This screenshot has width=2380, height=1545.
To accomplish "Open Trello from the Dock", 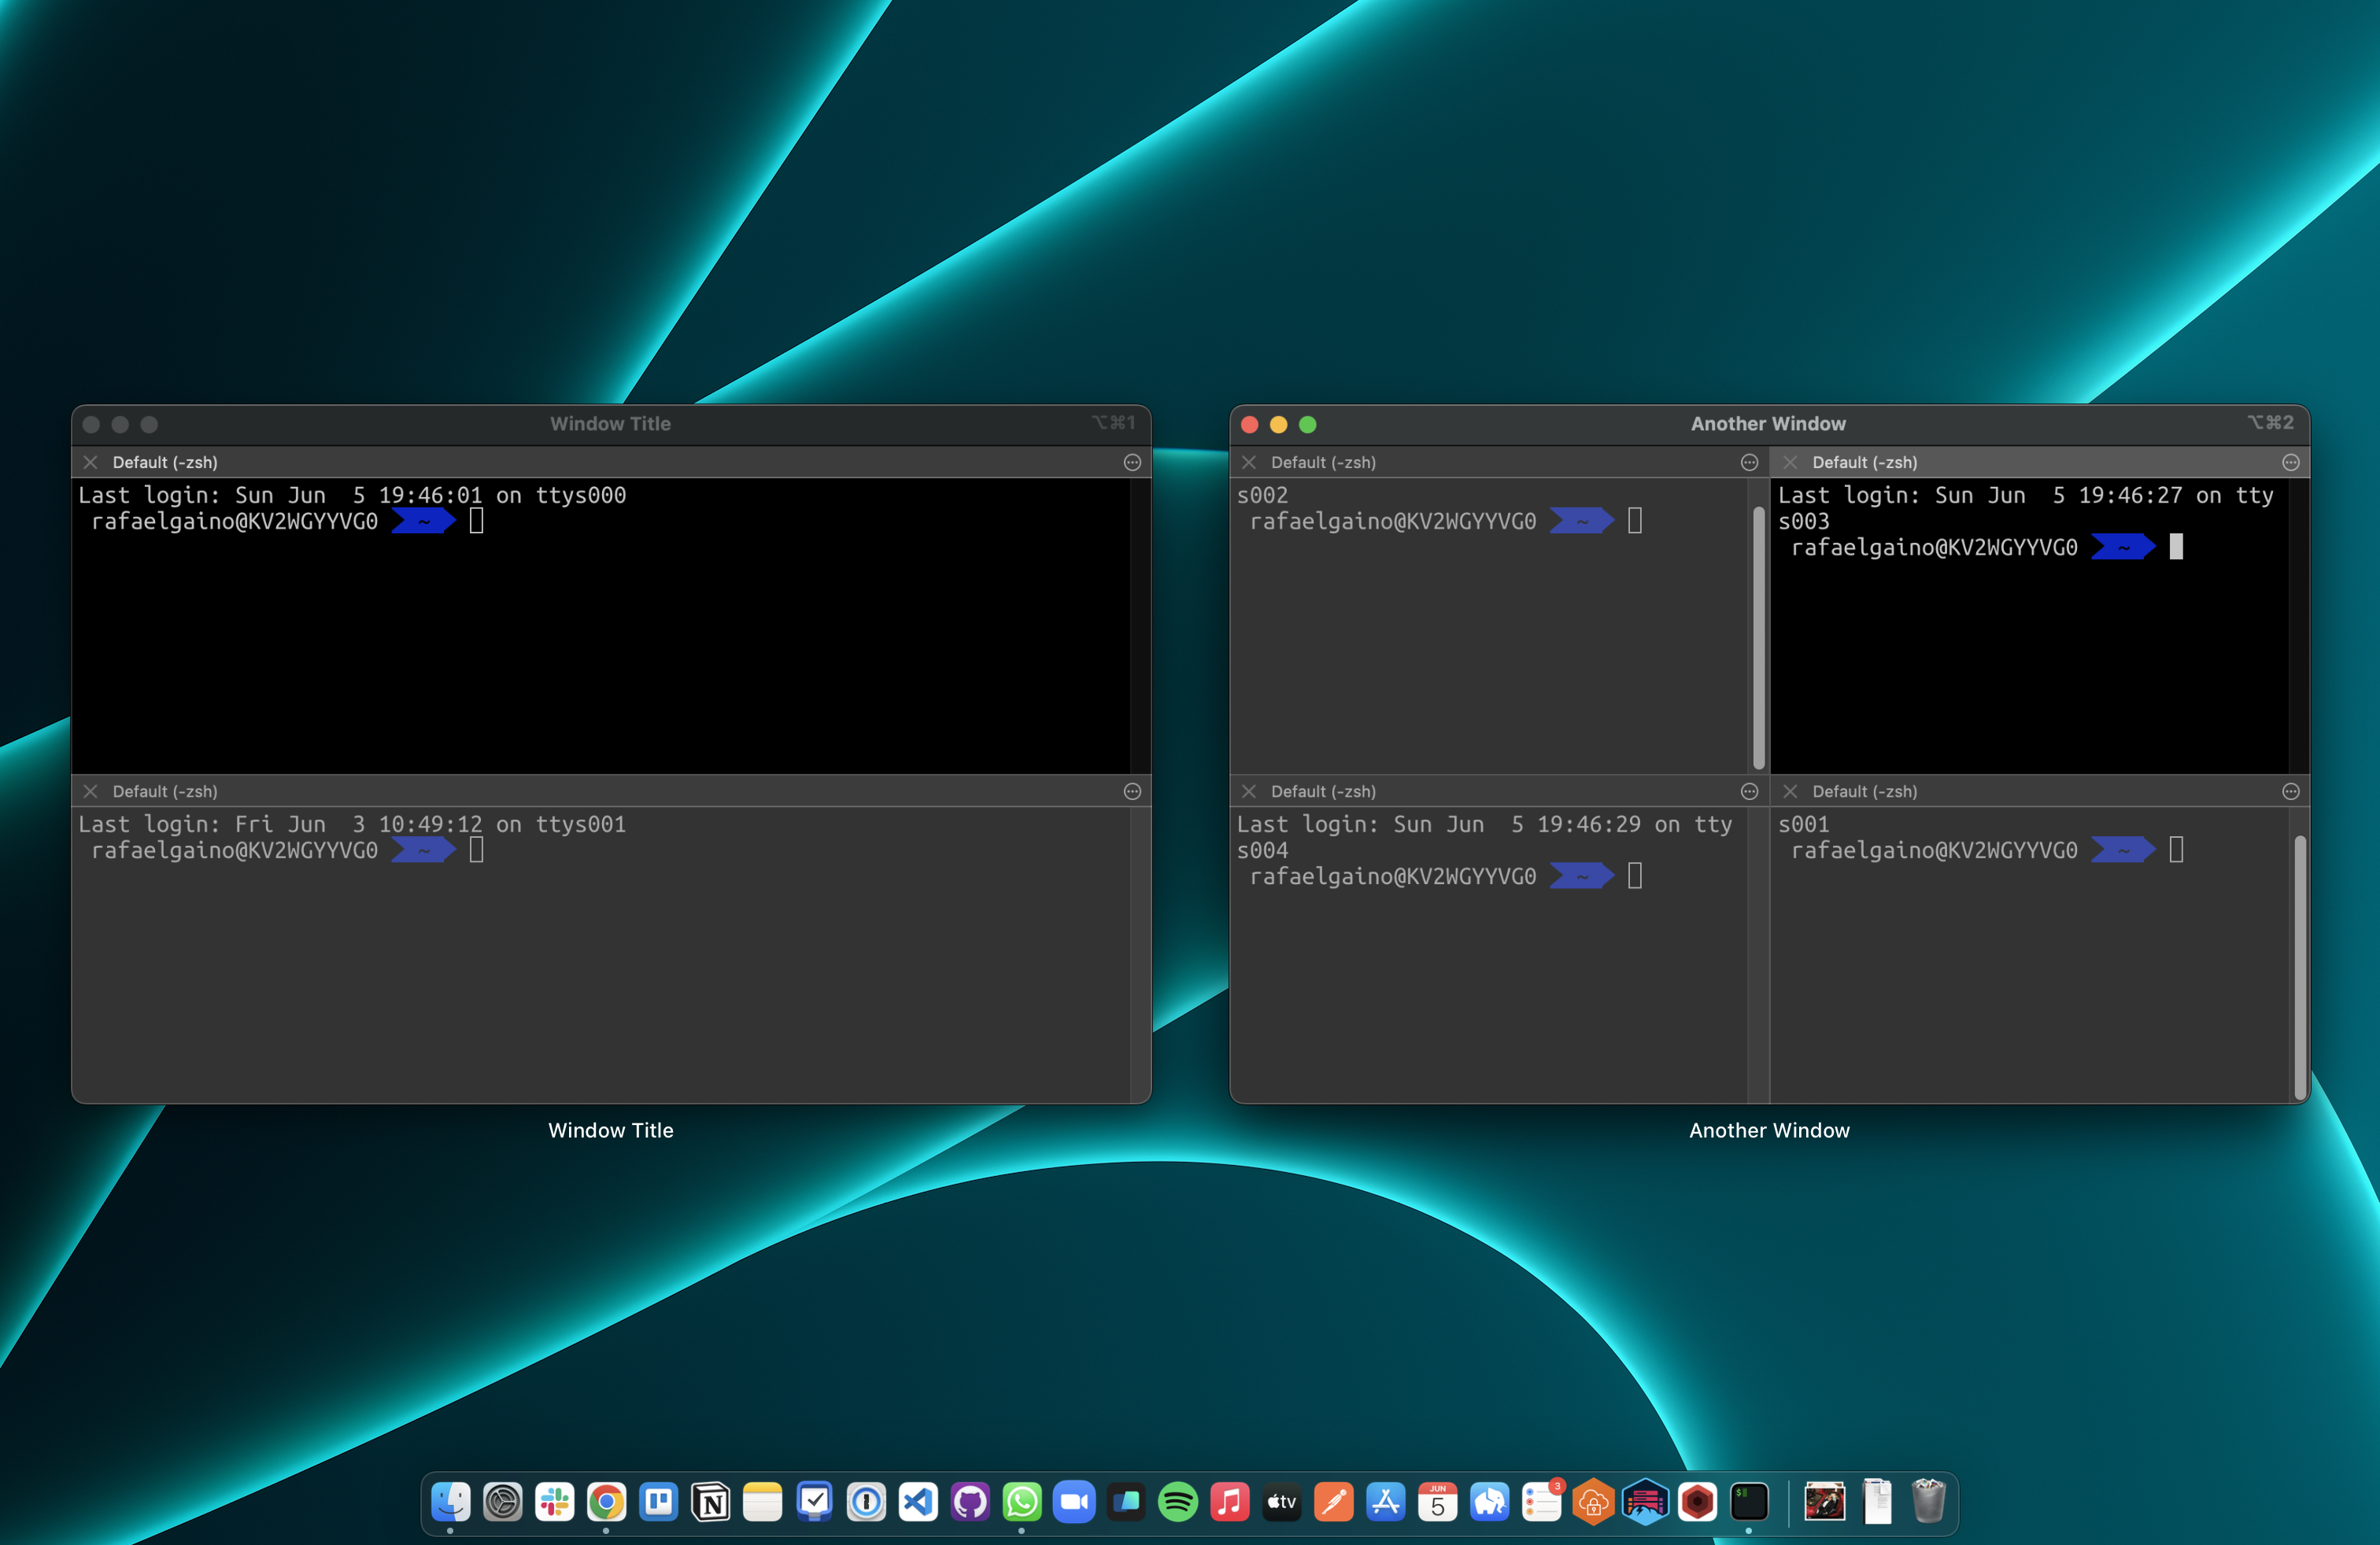I will coord(659,1501).
